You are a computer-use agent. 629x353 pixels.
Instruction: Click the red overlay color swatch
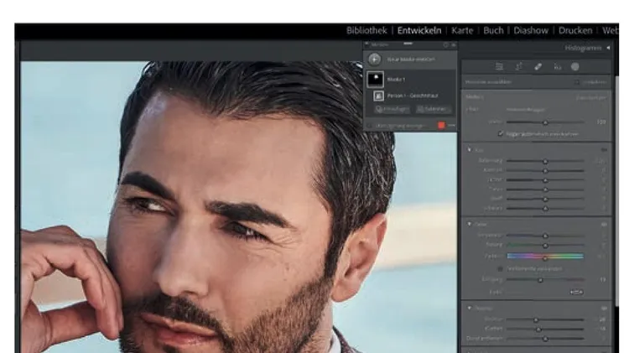(442, 125)
